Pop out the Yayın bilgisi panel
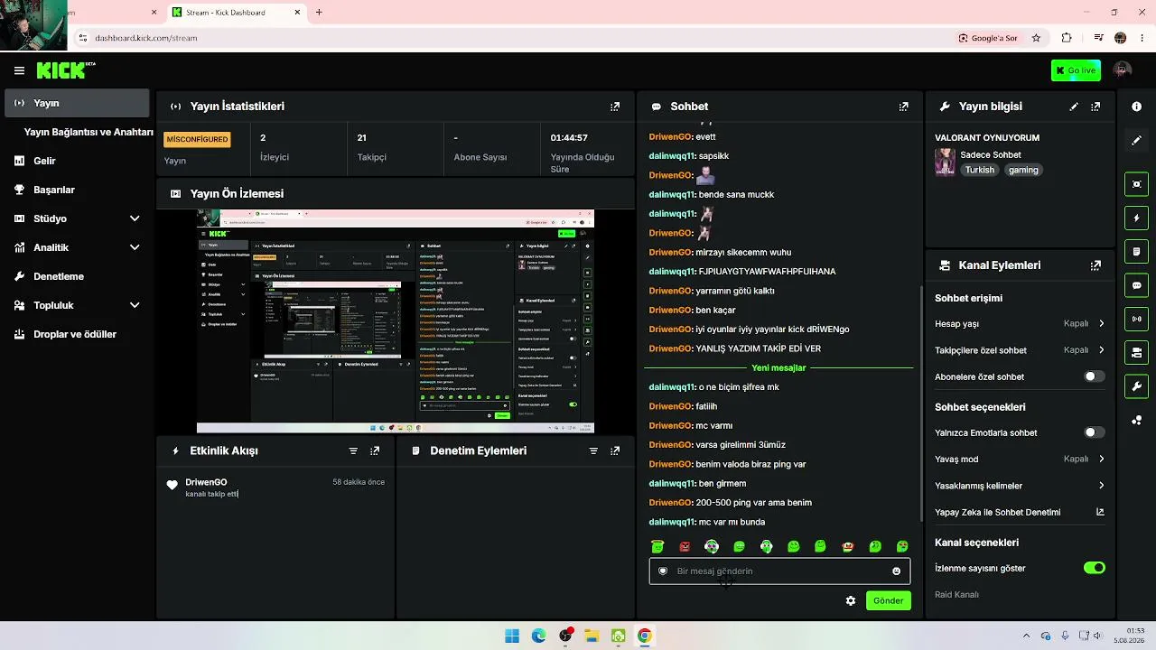The image size is (1156, 650). point(1095,107)
